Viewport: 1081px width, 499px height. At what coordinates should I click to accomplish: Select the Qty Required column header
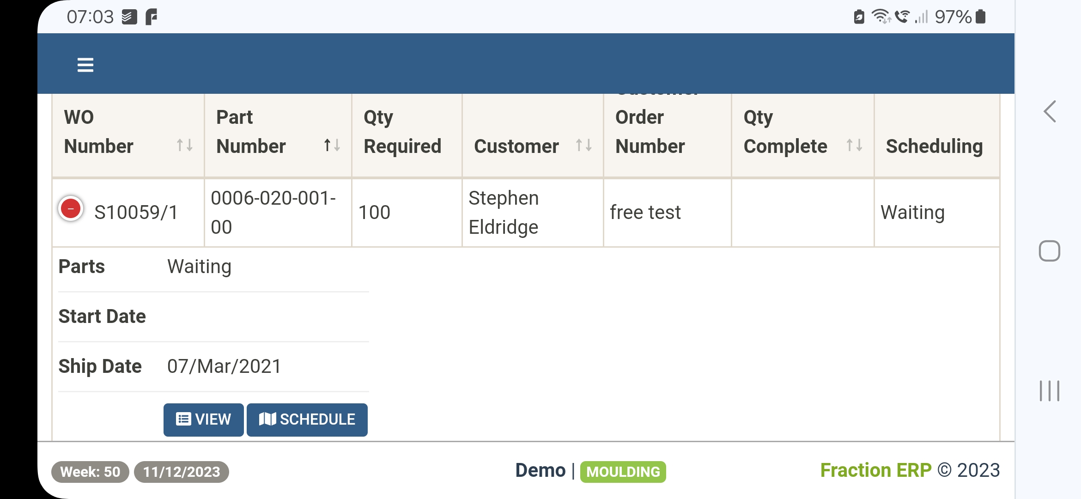point(402,132)
